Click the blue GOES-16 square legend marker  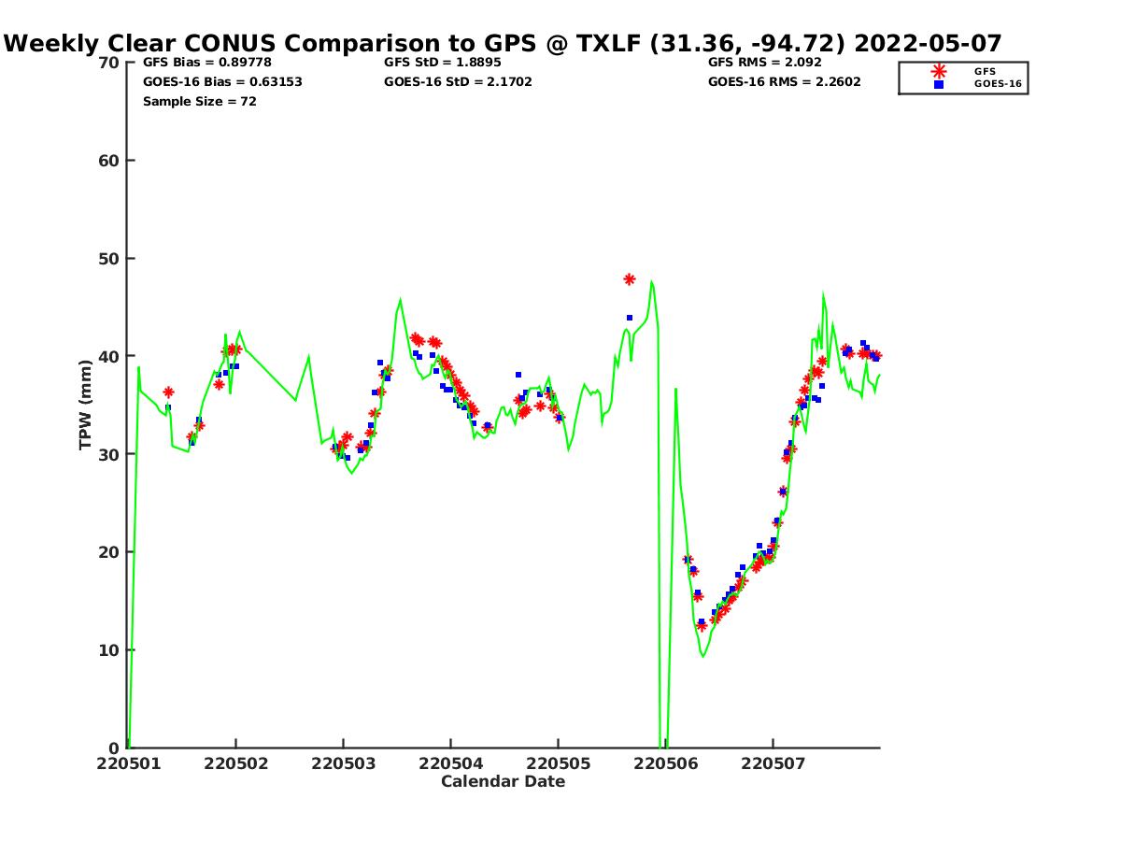tap(939, 84)
